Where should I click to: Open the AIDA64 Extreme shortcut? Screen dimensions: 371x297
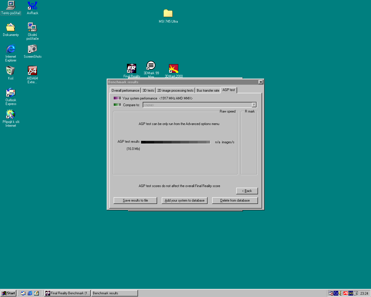point(32,71)
